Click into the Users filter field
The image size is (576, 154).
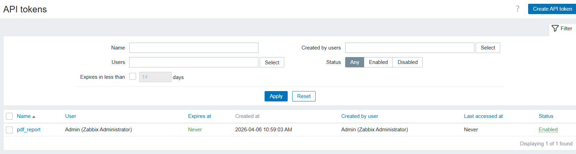194,62
